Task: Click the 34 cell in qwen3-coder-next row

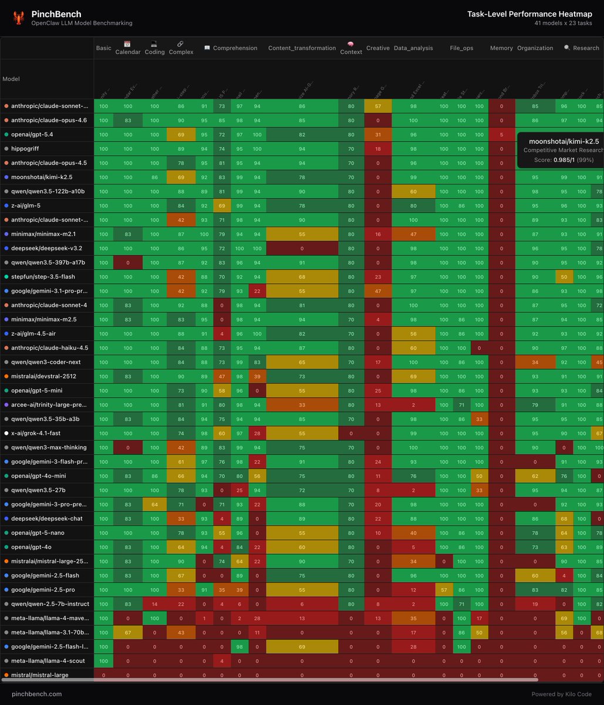Action: 535,362
